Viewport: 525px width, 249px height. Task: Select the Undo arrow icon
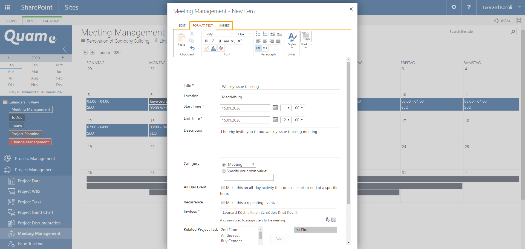(x=193, y=48)
